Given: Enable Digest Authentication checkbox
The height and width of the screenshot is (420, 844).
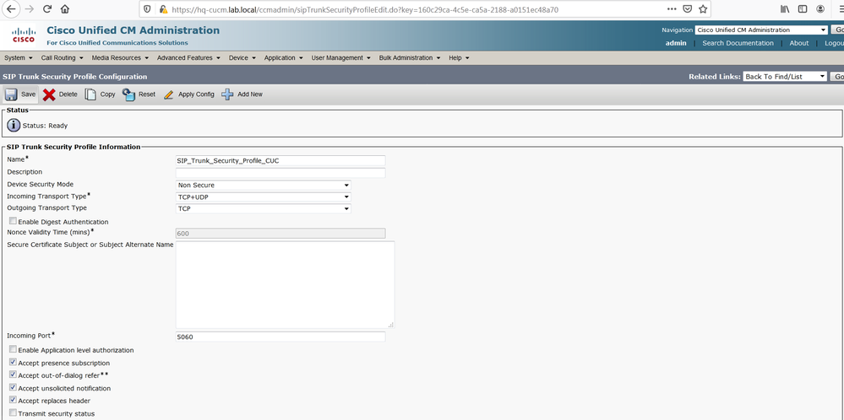Looking at the screenshot, I should pos(13,221).
